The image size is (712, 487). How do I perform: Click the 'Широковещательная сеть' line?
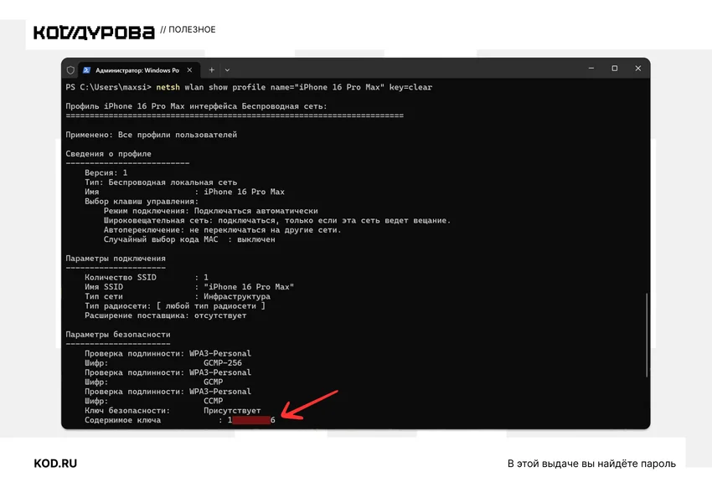(x=277, y=220)
